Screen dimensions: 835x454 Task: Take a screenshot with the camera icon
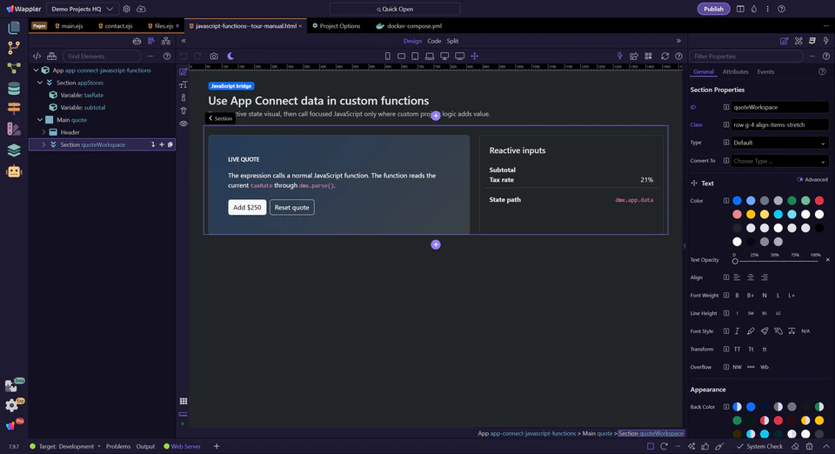click(x=214, y=56)
